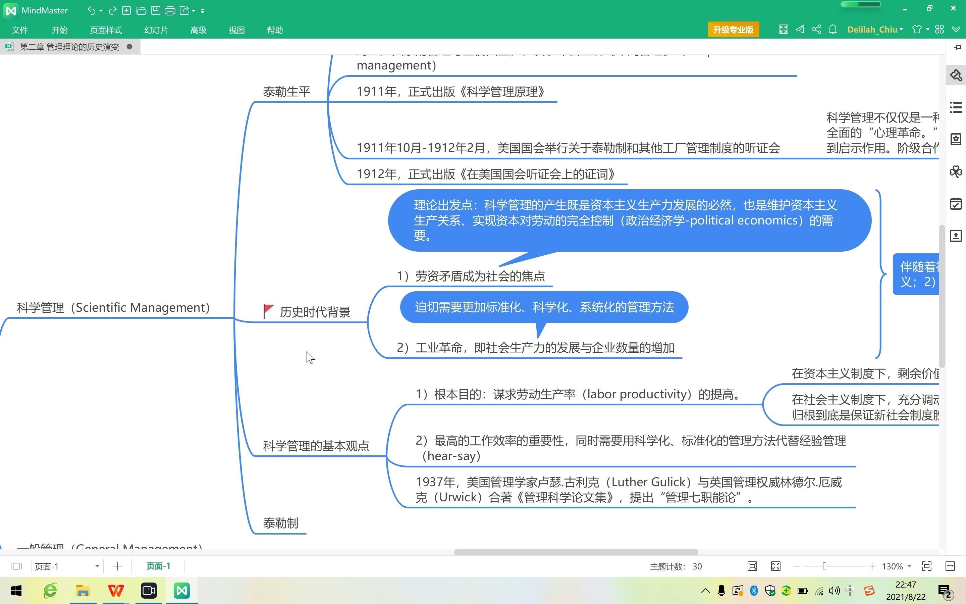Viewport: 966px width, 604px height.
Task: Open the icon marker panel in the right sidebar
Action: [956, 139]
